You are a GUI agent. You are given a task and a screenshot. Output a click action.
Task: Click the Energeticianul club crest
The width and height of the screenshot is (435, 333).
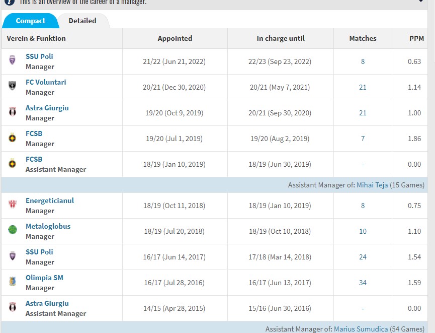[13, 205]
